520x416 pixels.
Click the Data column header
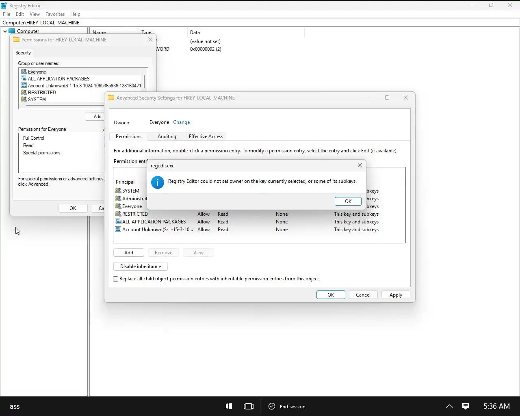pyautogui.click(x=246, y=32)
